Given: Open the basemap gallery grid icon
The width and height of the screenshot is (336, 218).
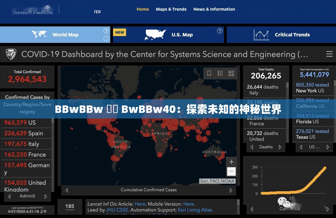Looking at the screenshot, I should pos(231,73).
